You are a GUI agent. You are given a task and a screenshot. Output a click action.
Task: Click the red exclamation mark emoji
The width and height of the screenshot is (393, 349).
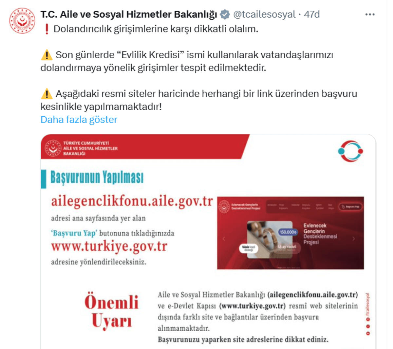(x=47, y=29)
